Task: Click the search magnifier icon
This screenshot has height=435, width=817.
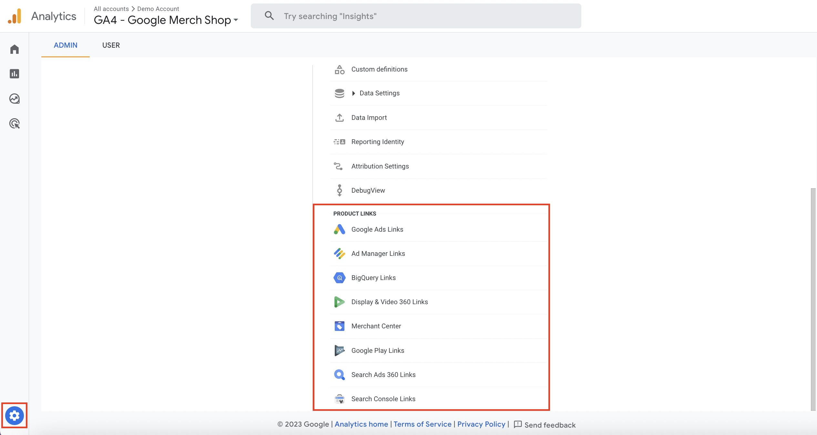Action: [x=269, y=16]
